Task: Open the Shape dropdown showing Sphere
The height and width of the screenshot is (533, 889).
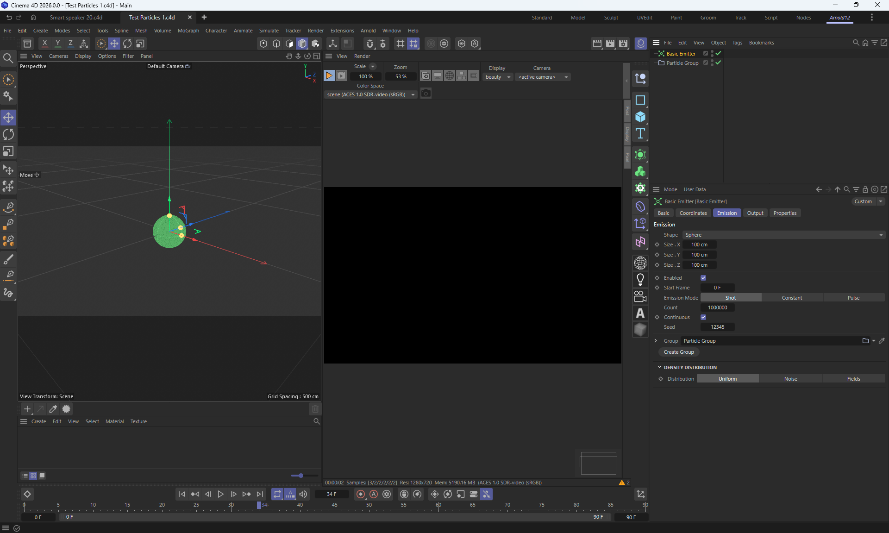Action: pos(783,235)
